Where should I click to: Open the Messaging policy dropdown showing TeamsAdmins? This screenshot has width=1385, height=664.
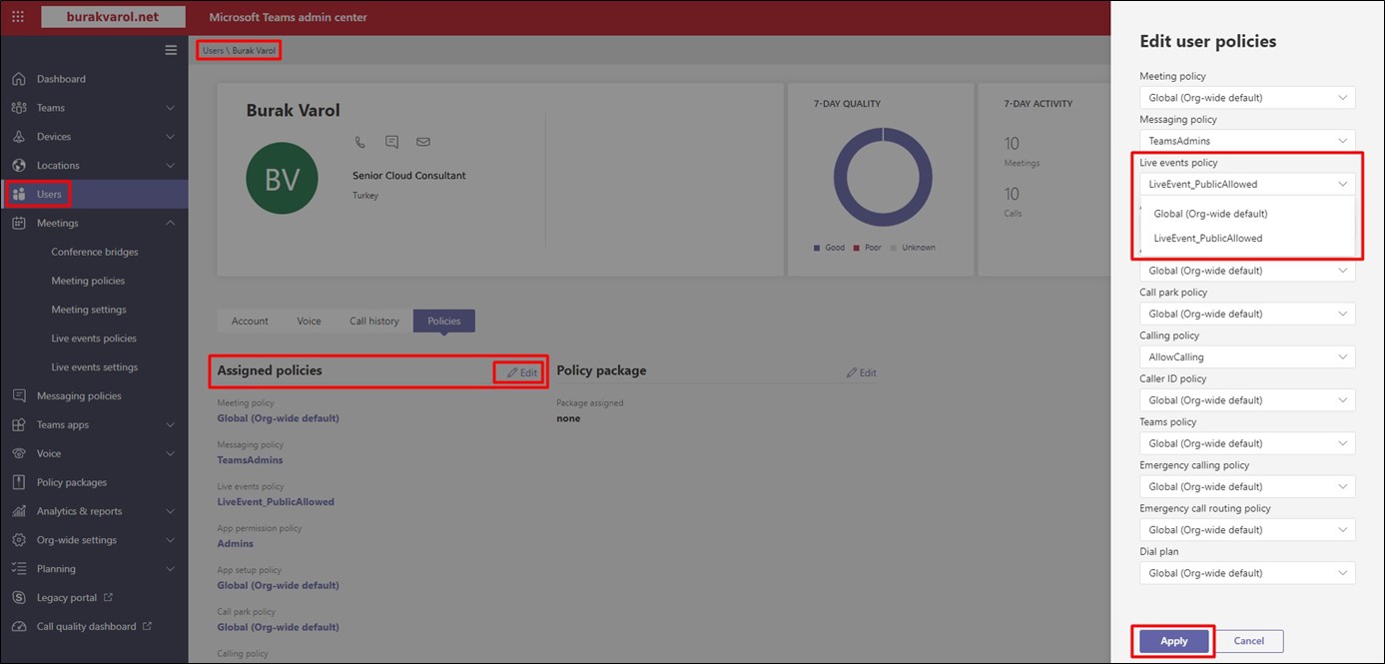(1247, 141)
